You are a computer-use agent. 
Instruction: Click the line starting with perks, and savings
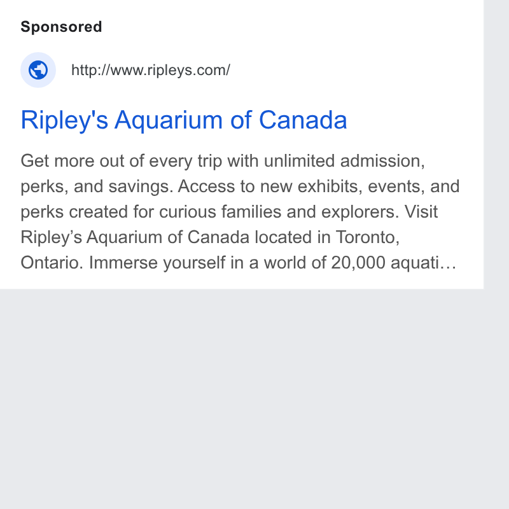click(240, 186)
